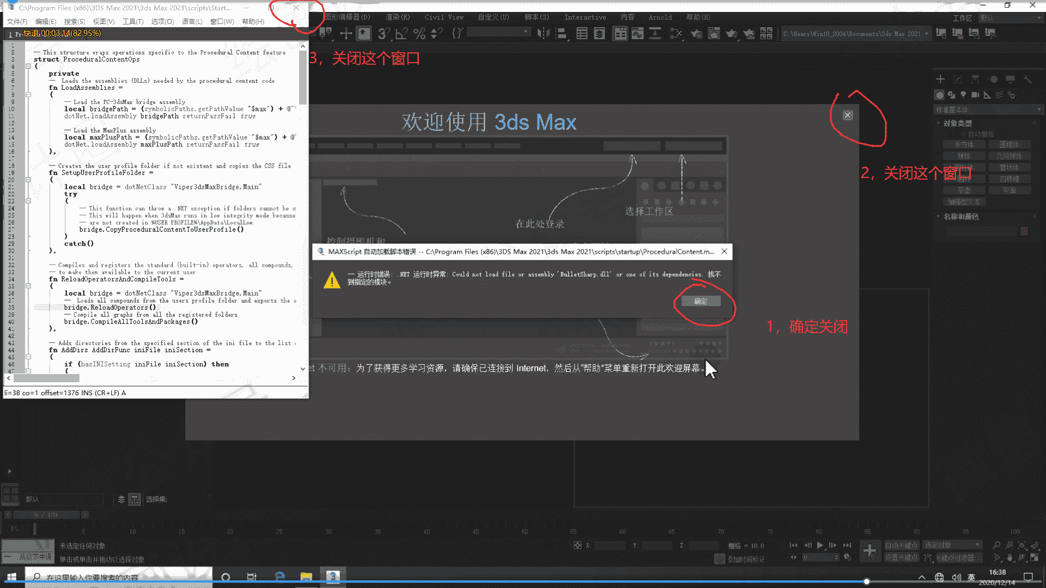This screenshot has width=1046, height=588.
Task: Open the 渲染(R) menu in 3ds Max
Action: pyautogui.click(x=398, y=17)
